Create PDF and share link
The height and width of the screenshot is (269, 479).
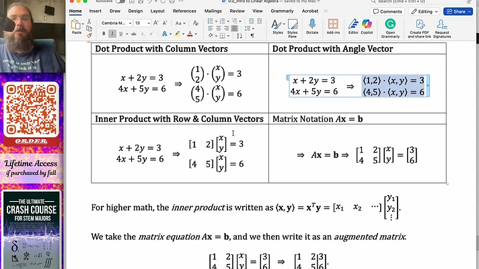[x=419, y=29]
